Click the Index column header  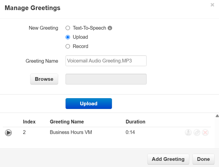tap(29, 122)
